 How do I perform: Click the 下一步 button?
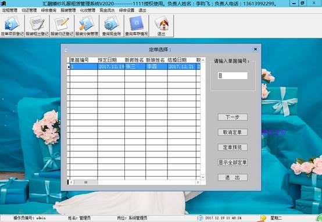(232, 117)
